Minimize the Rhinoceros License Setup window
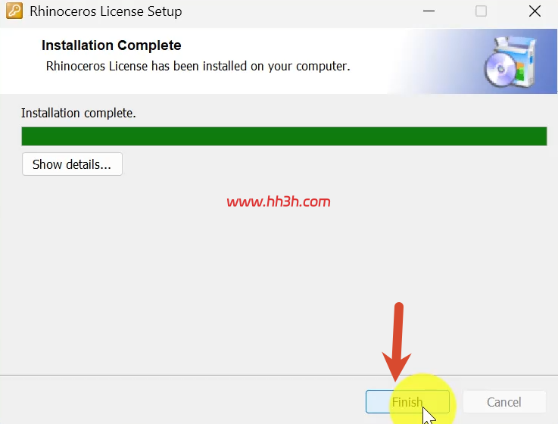This screenshot has height=424, width=558. [x=429, y=11]
